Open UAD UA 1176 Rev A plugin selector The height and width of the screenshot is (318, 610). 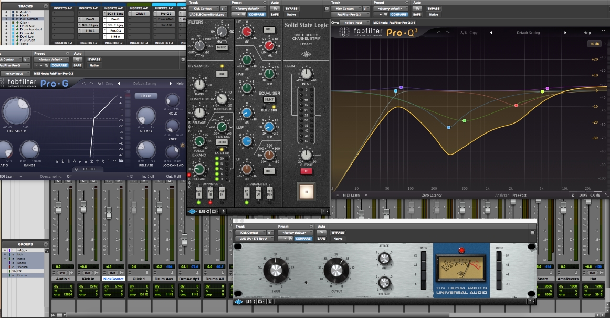pos(255,239)
